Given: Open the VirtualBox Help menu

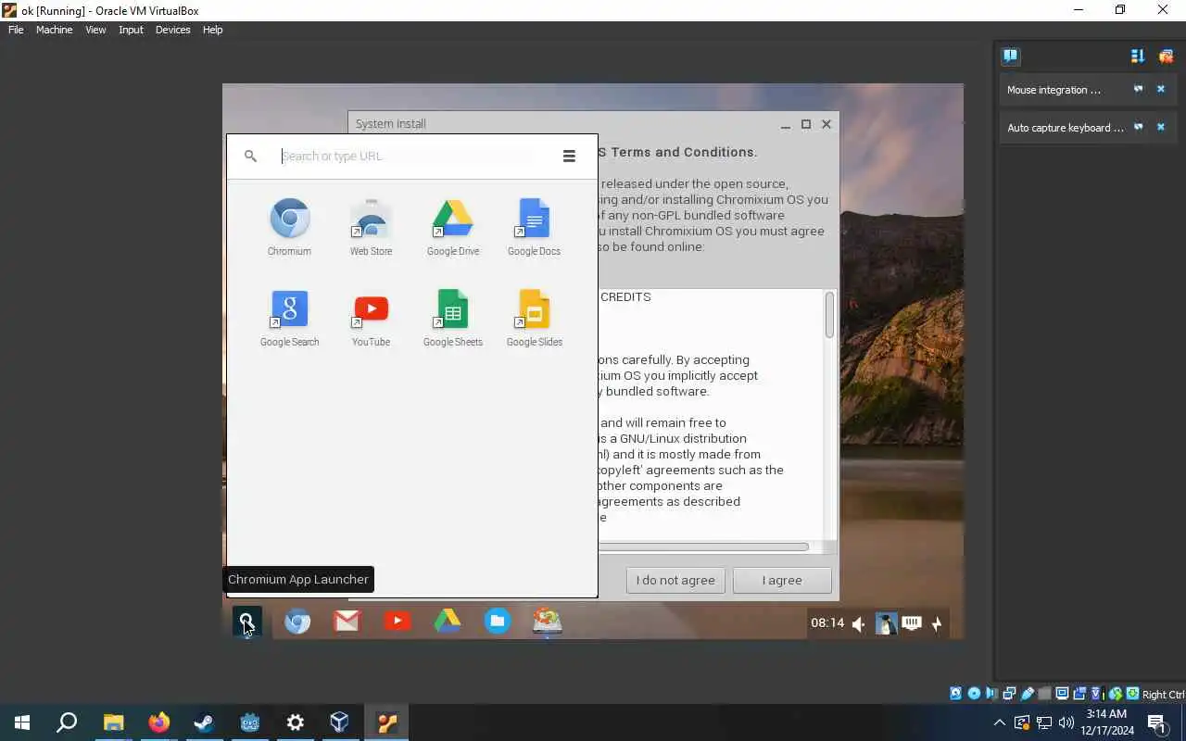Looking at the screenshot, I should tap(212, 30).
